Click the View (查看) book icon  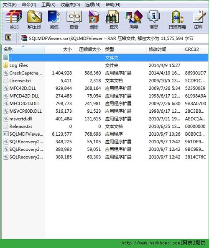(x=74, y=17)
